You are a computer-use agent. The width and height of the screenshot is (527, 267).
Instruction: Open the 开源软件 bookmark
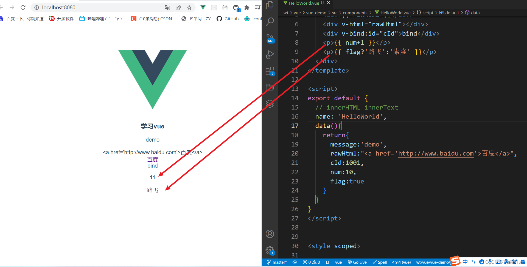[x=61, y=19]
